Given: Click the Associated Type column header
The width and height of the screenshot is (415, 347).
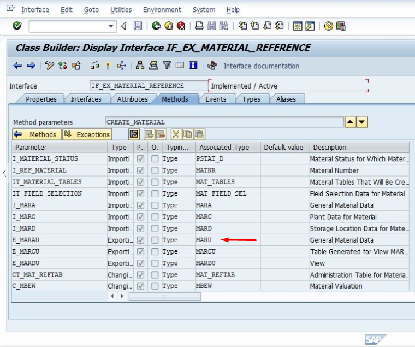Looking at the screenshot, I should click(228, 148).
